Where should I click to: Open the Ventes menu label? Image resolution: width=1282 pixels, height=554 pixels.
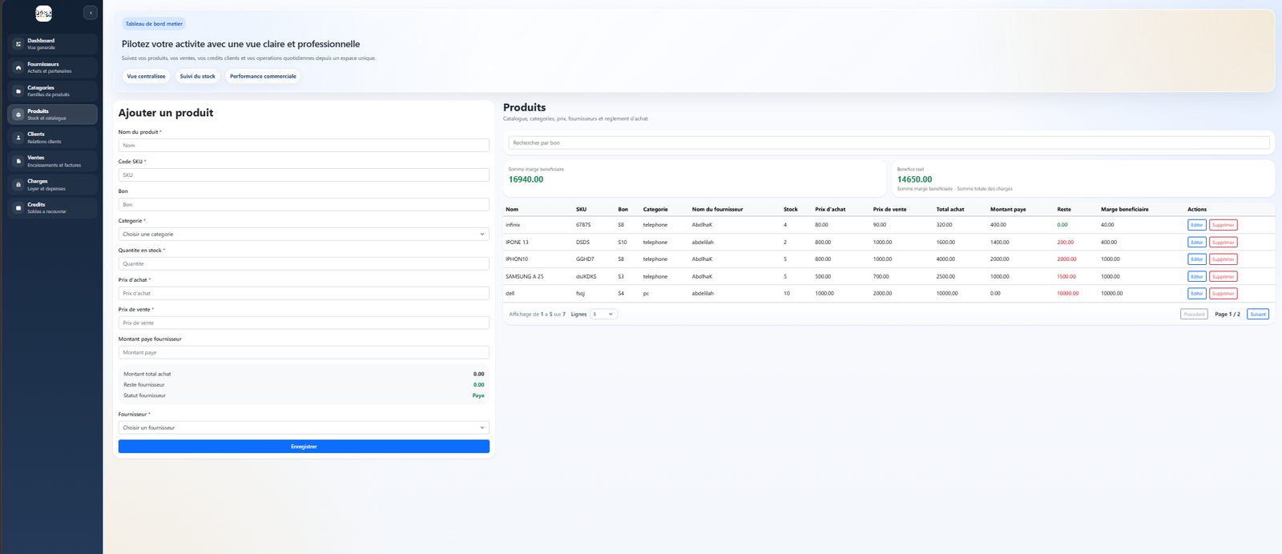(36, 158)
